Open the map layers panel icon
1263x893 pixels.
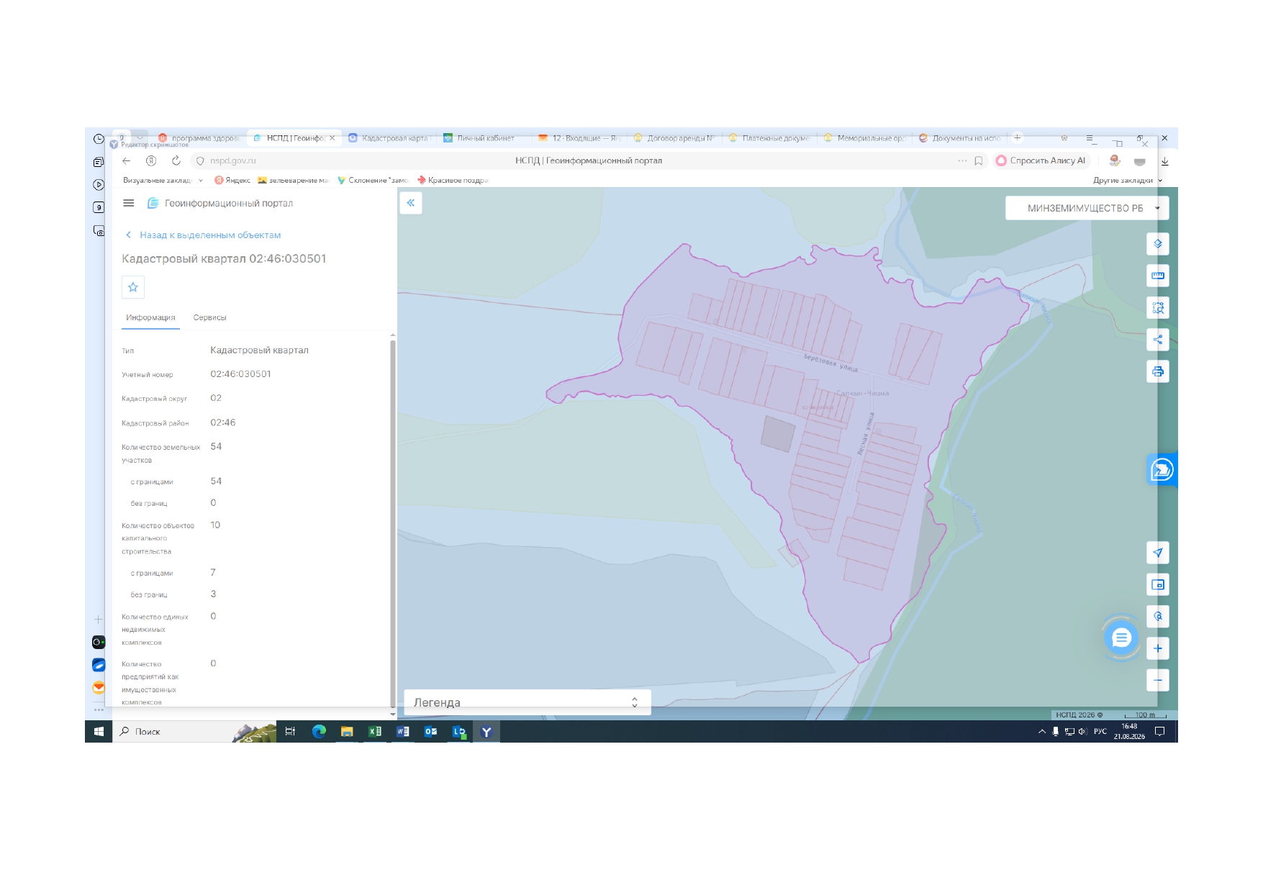point(1157,244)
